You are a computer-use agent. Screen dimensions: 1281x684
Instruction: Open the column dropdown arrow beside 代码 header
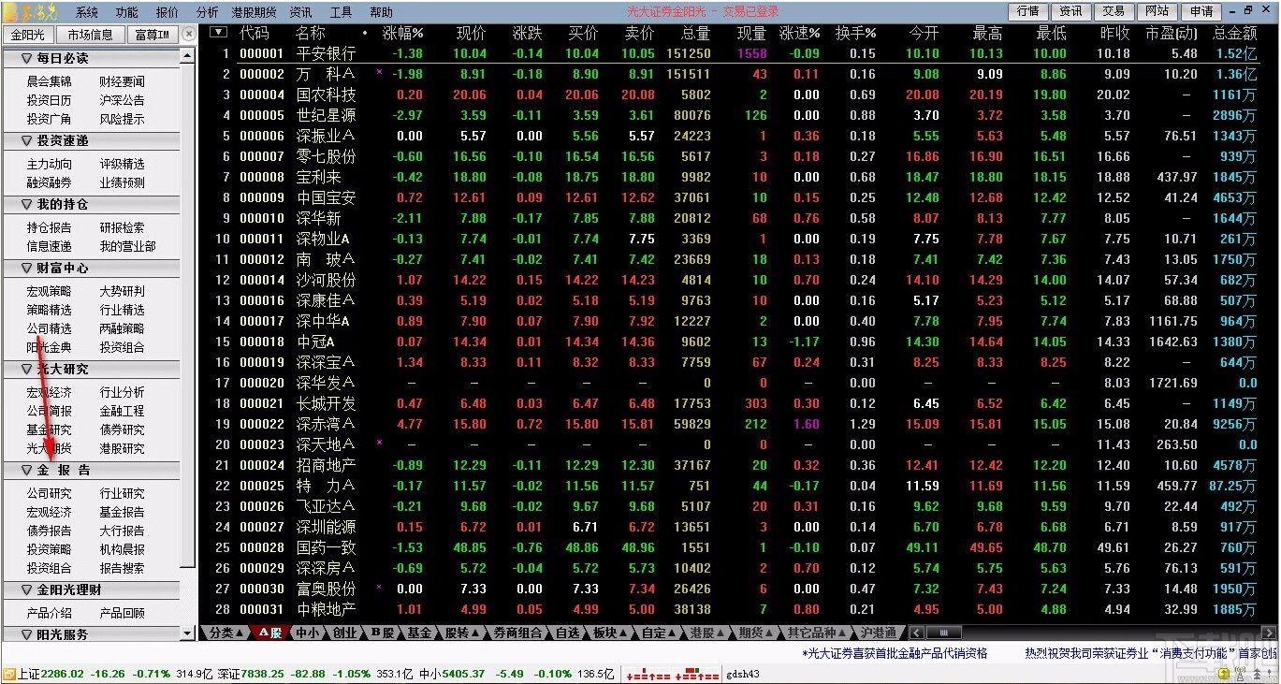[x=219, y=33]
